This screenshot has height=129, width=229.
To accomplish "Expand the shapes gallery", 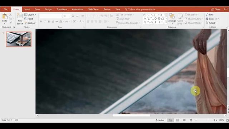I will [x=166, y=22].
